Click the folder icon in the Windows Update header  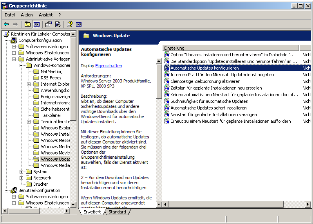click(x=86, y=36)
